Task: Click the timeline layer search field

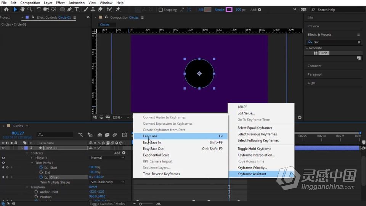Action: (x=55, y=135)
